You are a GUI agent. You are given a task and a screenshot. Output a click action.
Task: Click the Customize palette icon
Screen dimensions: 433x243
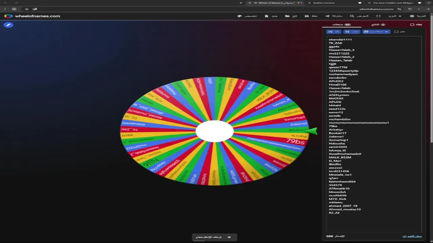(240, 16)
